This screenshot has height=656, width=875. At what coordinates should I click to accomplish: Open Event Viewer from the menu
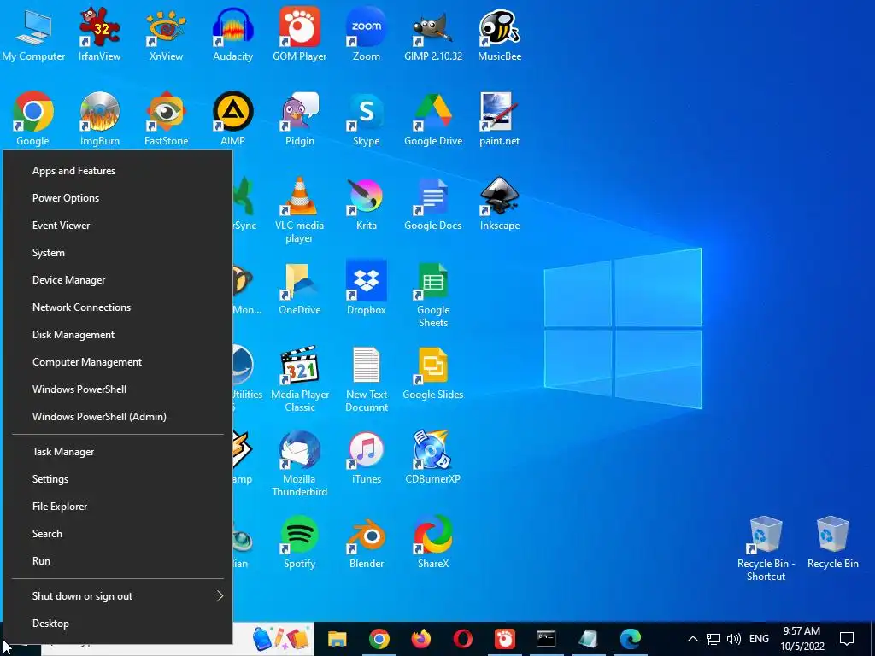click(x=118, y=225)
